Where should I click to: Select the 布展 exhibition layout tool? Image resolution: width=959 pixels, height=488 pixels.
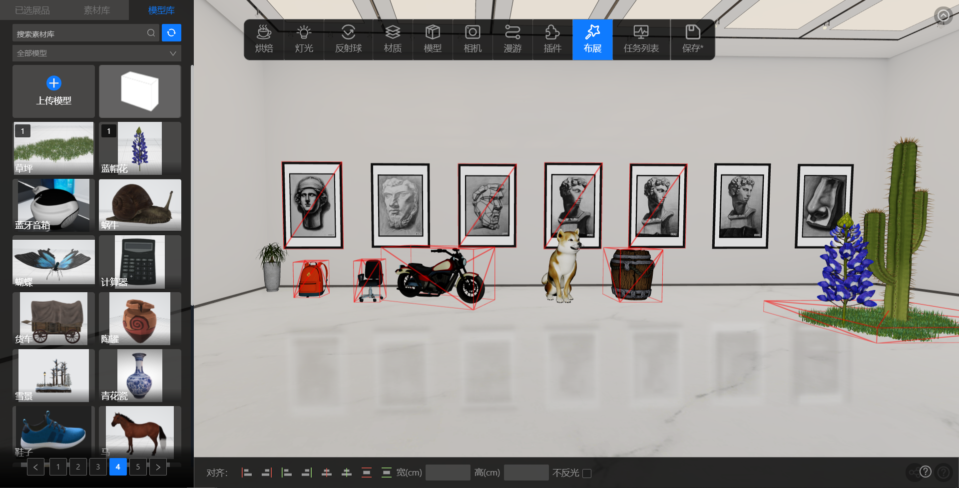click(592, 39)
